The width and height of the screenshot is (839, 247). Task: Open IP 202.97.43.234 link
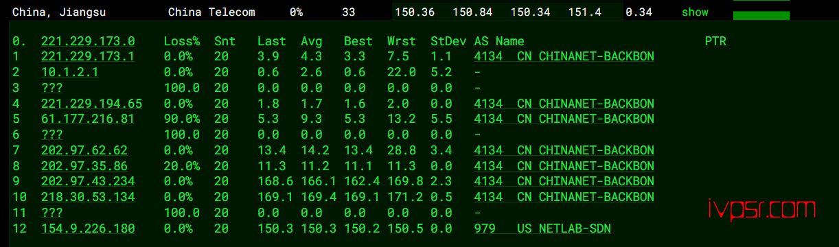(x=88, y=182)
